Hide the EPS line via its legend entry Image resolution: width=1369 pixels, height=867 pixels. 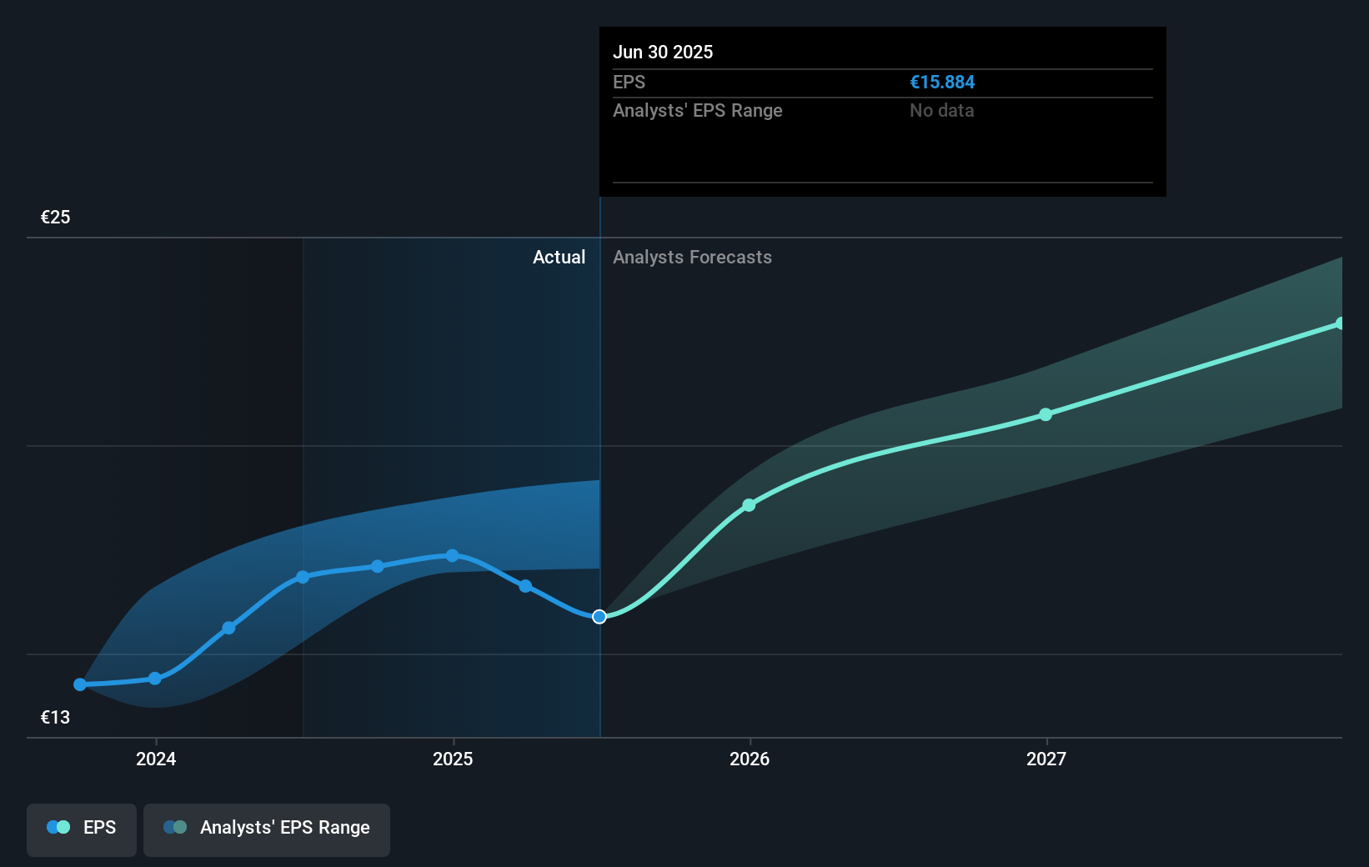point(81,828)
